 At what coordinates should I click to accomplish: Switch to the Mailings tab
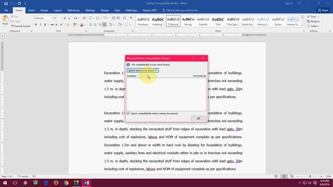pyautogui.click(x=90, y=10)
